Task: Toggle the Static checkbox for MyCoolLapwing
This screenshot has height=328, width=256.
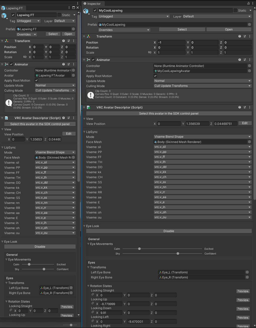Action: 235,11
